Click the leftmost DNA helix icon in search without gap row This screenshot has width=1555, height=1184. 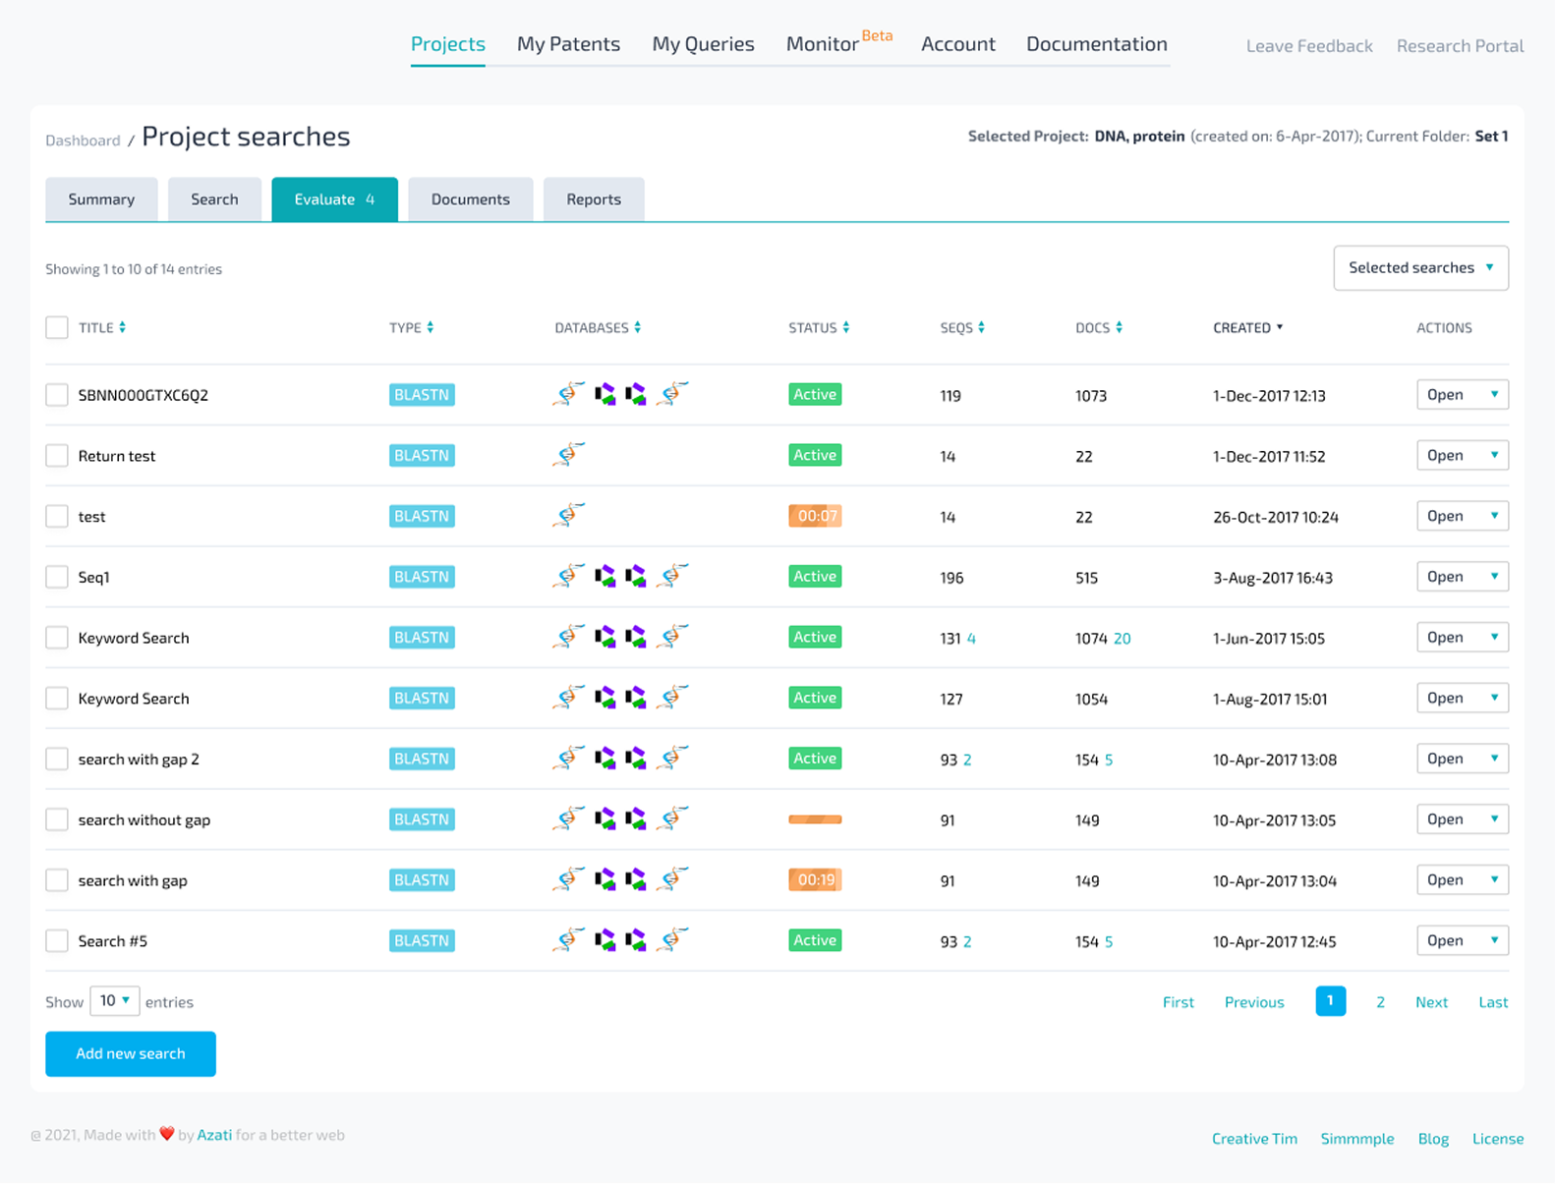tap(568, 819)
